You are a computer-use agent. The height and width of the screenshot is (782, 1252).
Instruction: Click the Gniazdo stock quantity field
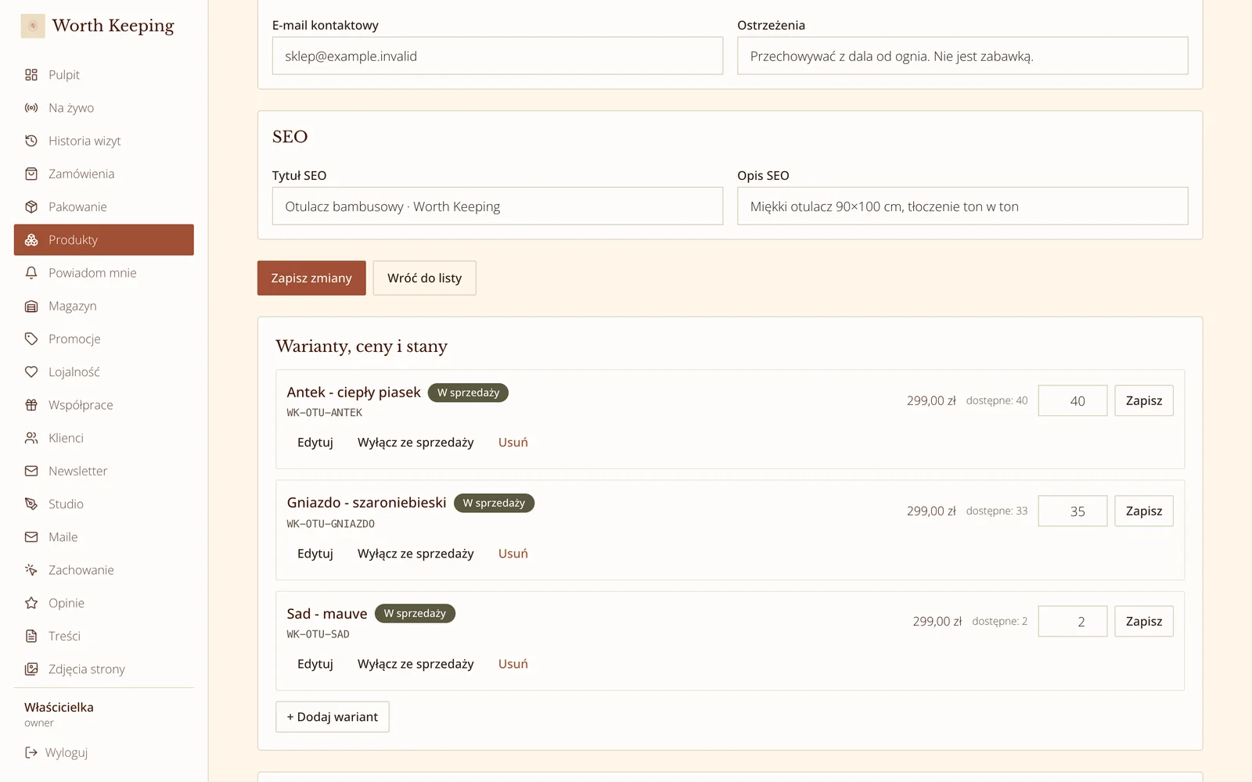click(x=1073, y=511)
